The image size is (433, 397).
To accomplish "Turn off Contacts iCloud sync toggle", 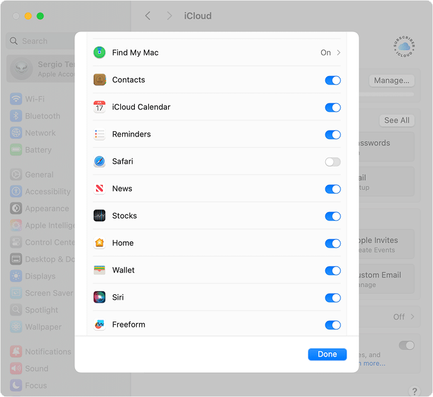I will coord(333,80).
